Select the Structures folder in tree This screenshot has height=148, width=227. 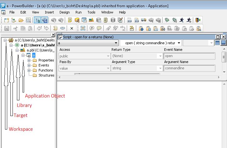click(x=46, y=75)
